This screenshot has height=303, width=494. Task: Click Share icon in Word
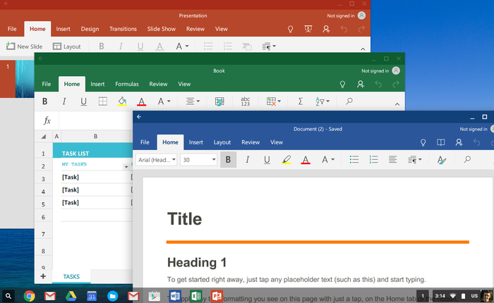[459, 142]
